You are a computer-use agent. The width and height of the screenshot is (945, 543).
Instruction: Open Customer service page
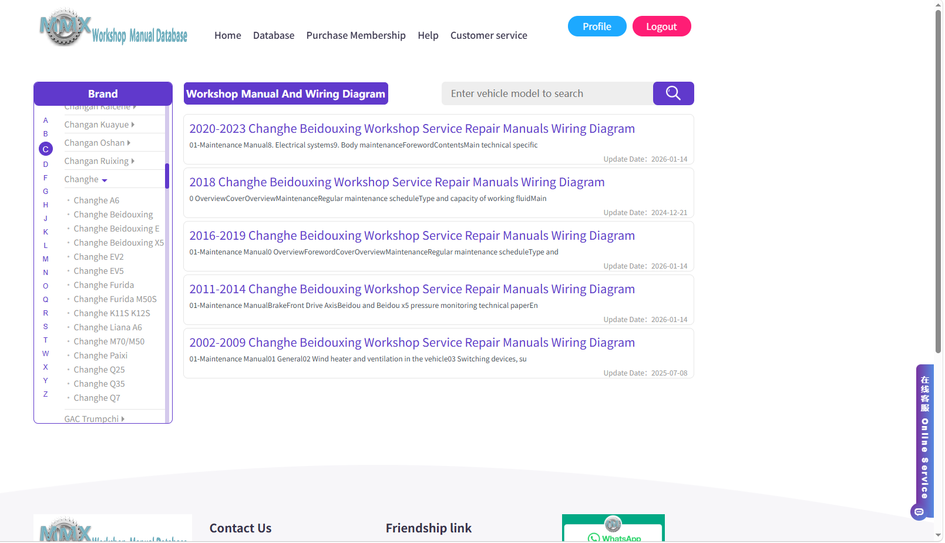click(x=489, y=35)
